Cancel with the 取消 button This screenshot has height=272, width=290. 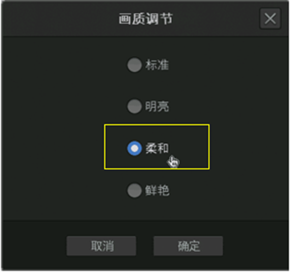pos(101,246)
